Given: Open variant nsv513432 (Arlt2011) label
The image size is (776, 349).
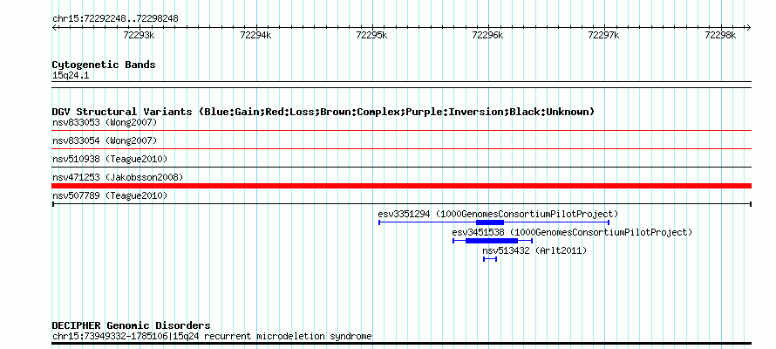Looking at the screenshot, I should click(x=534, y=250).
